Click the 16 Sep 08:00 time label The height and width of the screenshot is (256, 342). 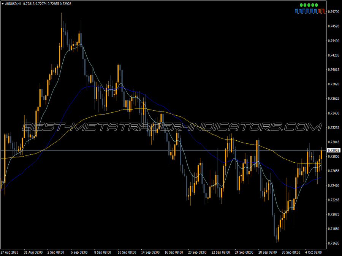tap(174, 252)
